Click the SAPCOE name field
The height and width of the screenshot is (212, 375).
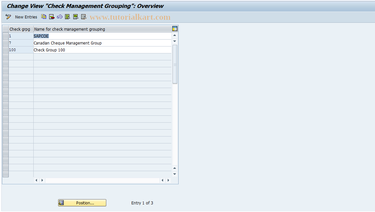tap(102, 36)
